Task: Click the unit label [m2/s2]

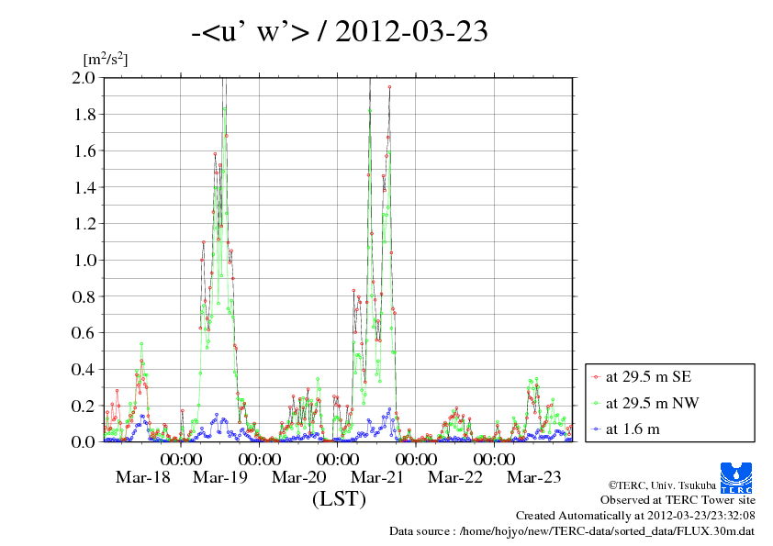Action: [x=106, y=59]
